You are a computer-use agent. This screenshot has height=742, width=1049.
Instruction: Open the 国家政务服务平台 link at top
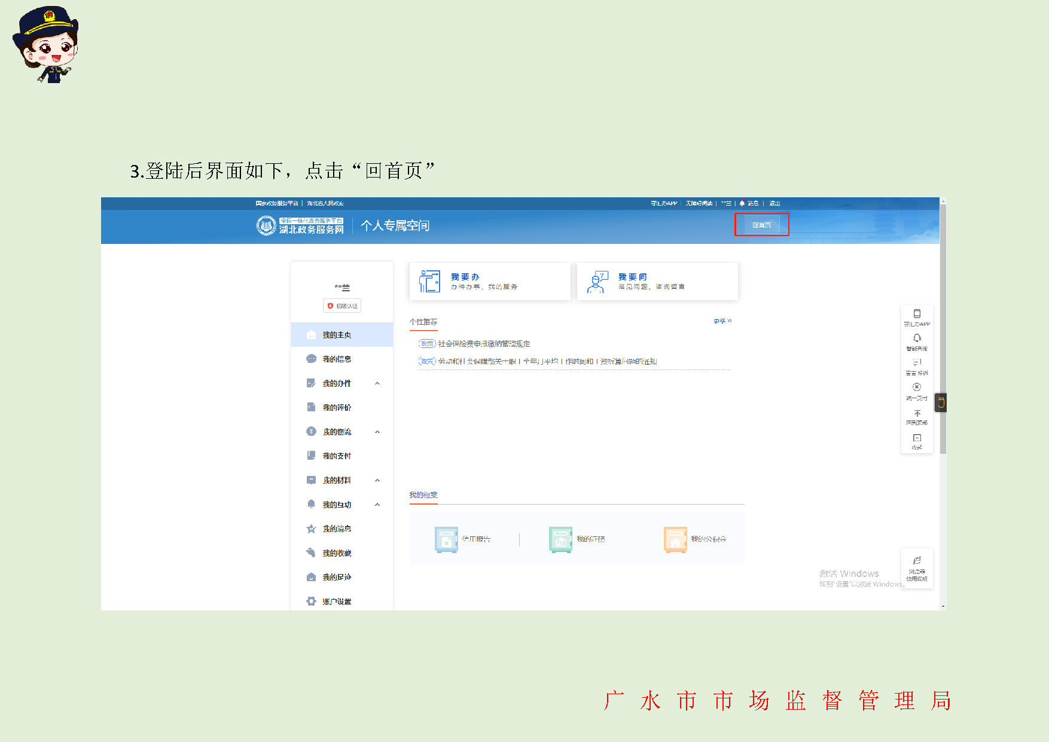coord(277,203)
